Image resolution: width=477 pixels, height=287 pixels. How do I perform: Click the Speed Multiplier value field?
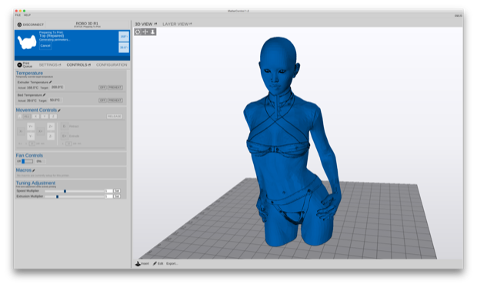pyautogui.click(x=108, y=191)
